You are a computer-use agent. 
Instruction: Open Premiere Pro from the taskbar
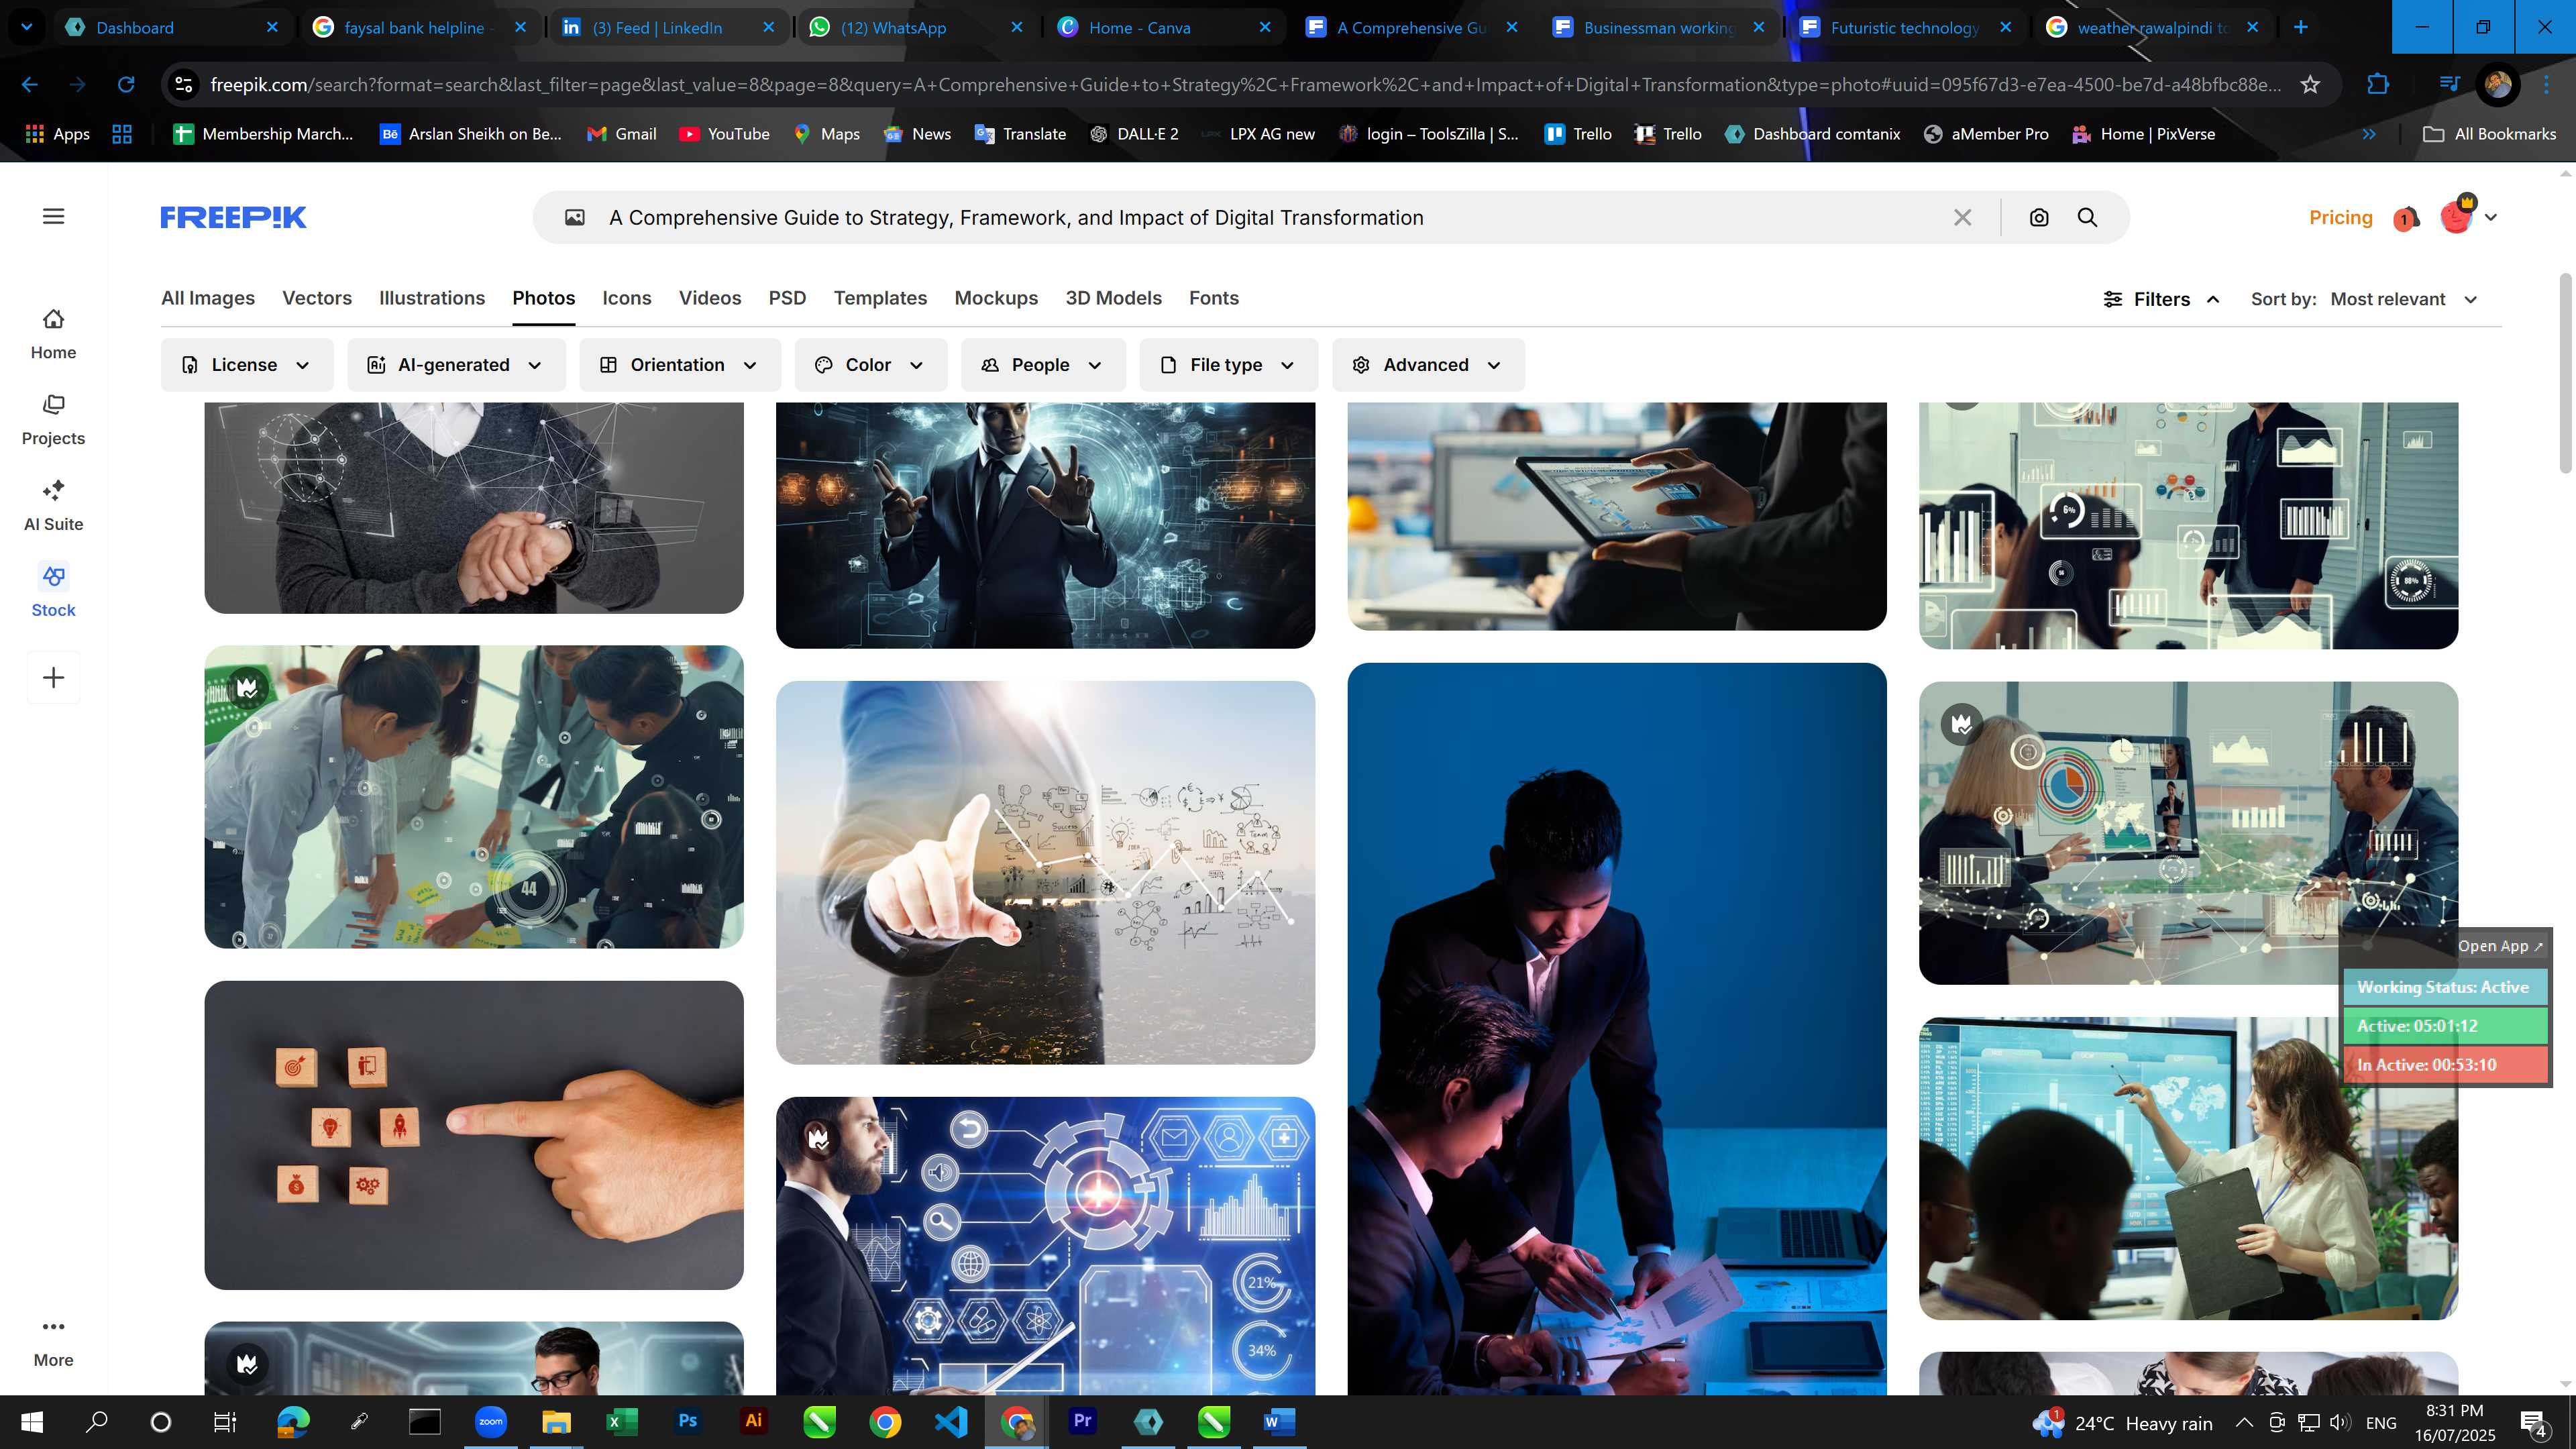click(1082, 1421)
